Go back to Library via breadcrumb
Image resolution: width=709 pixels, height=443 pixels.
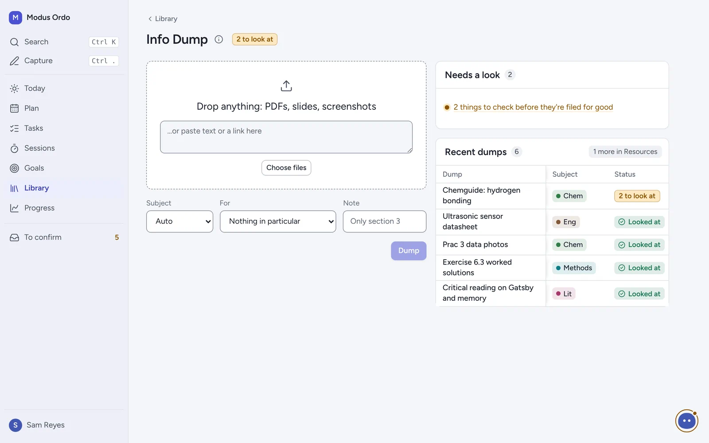pos(163,19)
